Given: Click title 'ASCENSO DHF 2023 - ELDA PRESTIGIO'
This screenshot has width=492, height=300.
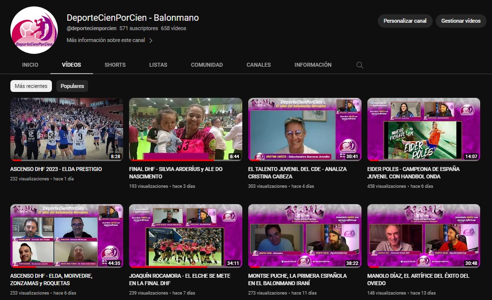Looking at the screenshot, I should point(56,169).
